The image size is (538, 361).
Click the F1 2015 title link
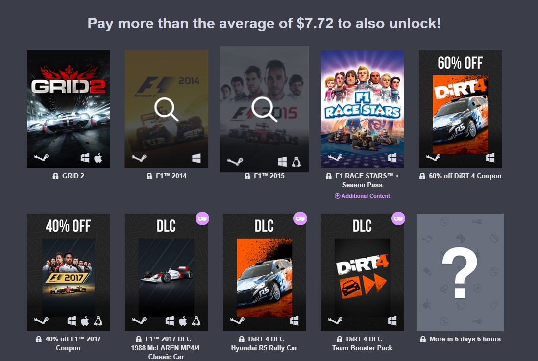[269, 176]
